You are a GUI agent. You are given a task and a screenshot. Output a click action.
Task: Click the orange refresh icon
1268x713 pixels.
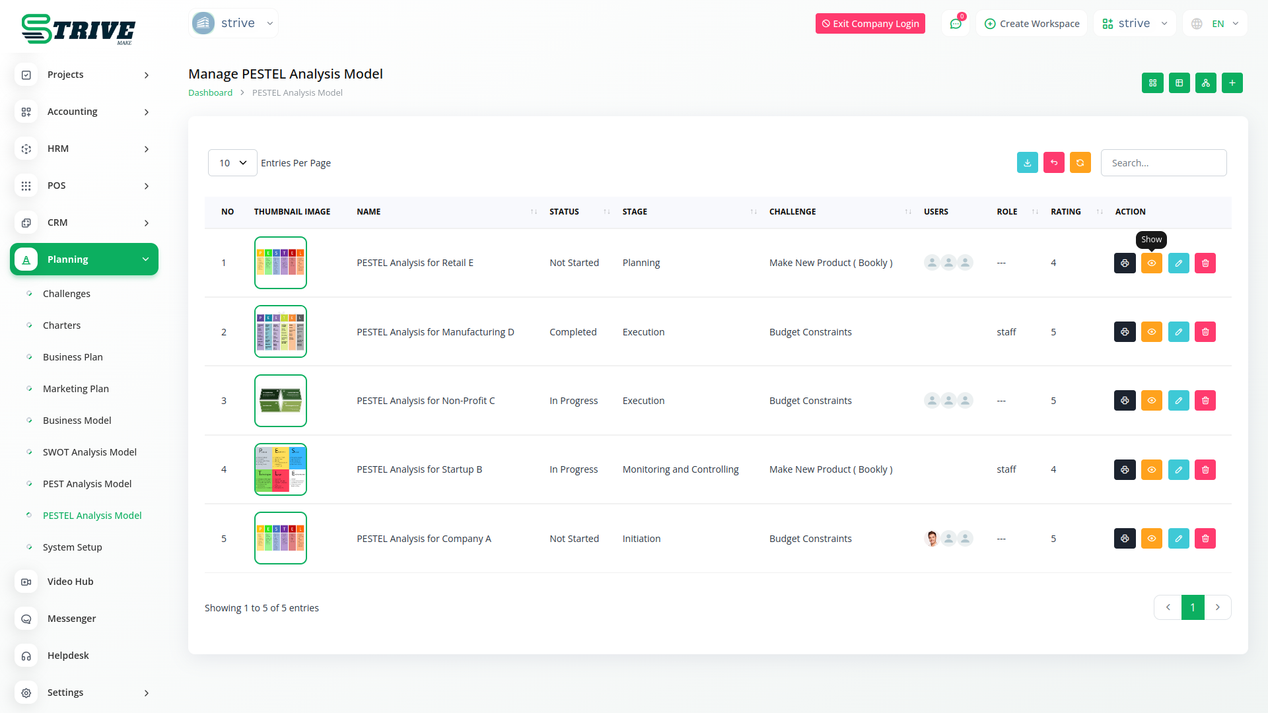click(x=1080, y=162)
